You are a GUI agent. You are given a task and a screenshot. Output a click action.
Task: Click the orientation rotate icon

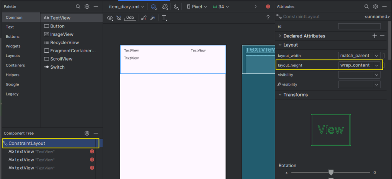165,7
